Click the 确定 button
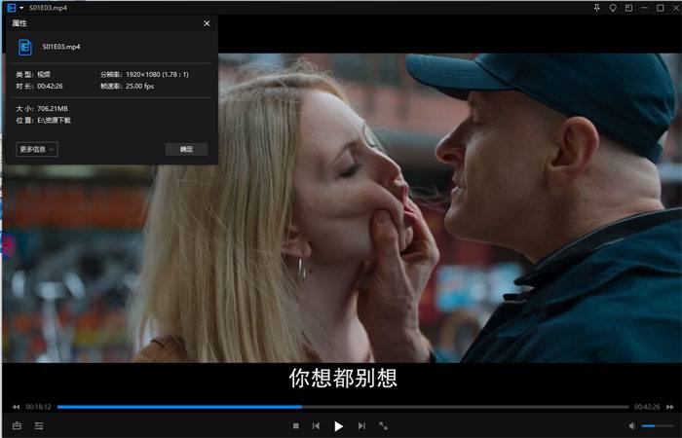The height and width of the screenshot is (438, 682). tap(186, 150)
